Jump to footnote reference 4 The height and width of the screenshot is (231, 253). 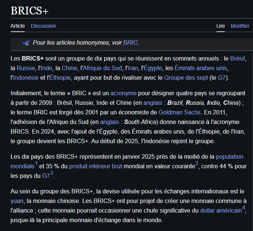(244, 208)
